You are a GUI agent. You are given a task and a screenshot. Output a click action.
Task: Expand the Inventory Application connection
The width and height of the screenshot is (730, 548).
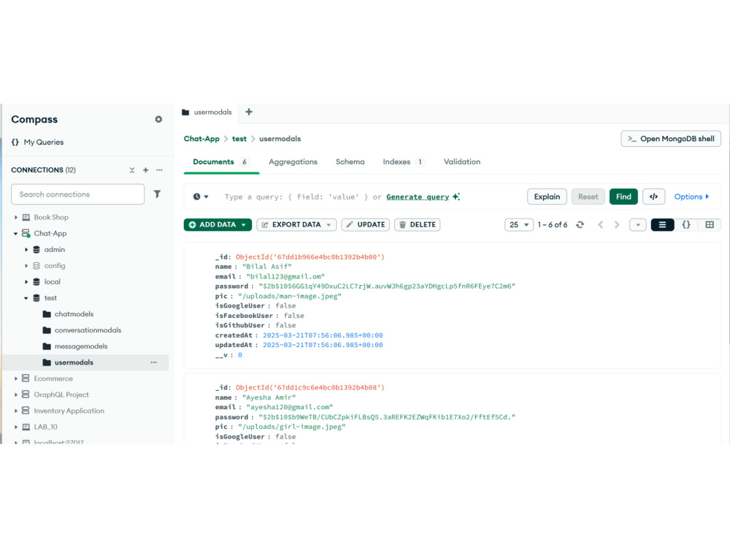16,411
